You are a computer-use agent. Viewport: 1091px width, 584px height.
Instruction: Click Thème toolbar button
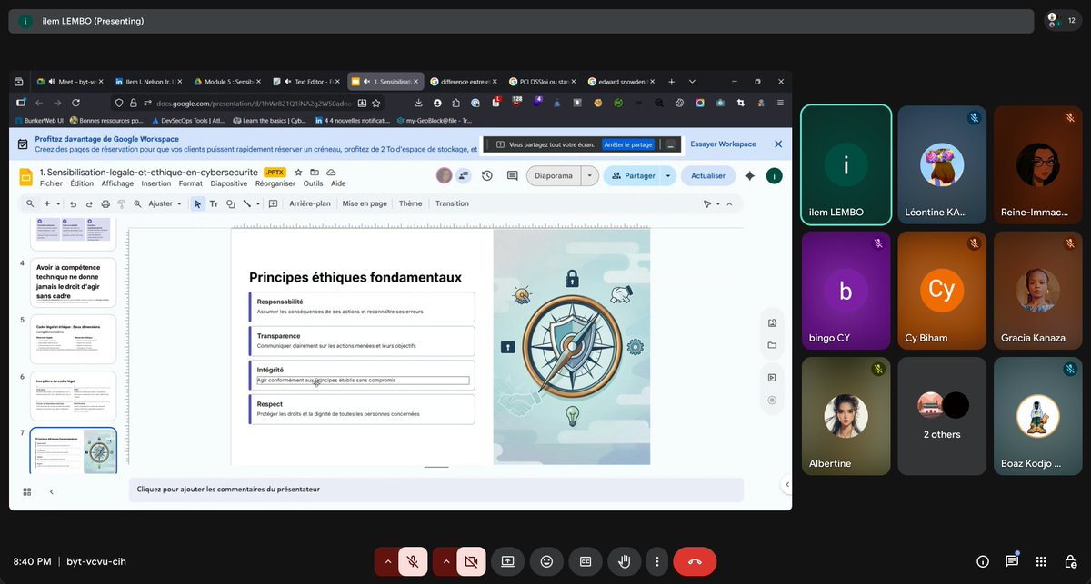[x=411, y=203]
